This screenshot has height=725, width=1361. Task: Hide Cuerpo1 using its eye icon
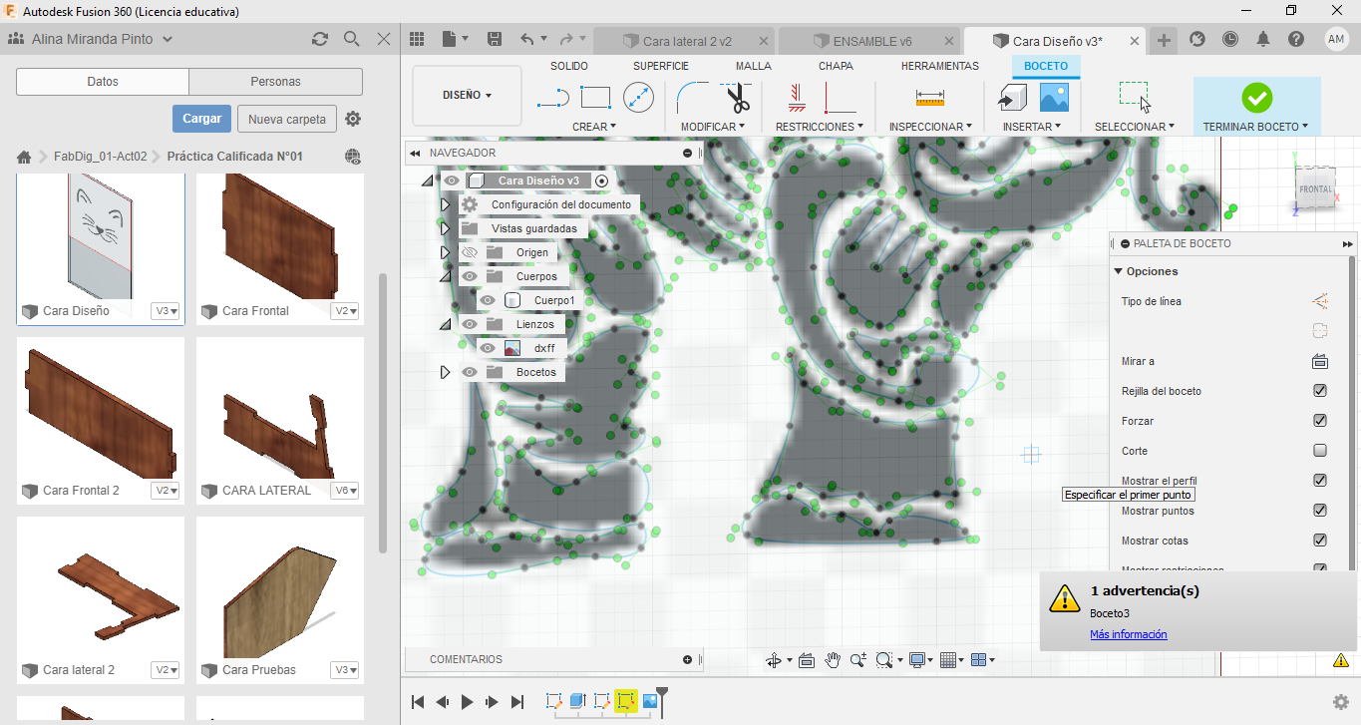point(488,300)
